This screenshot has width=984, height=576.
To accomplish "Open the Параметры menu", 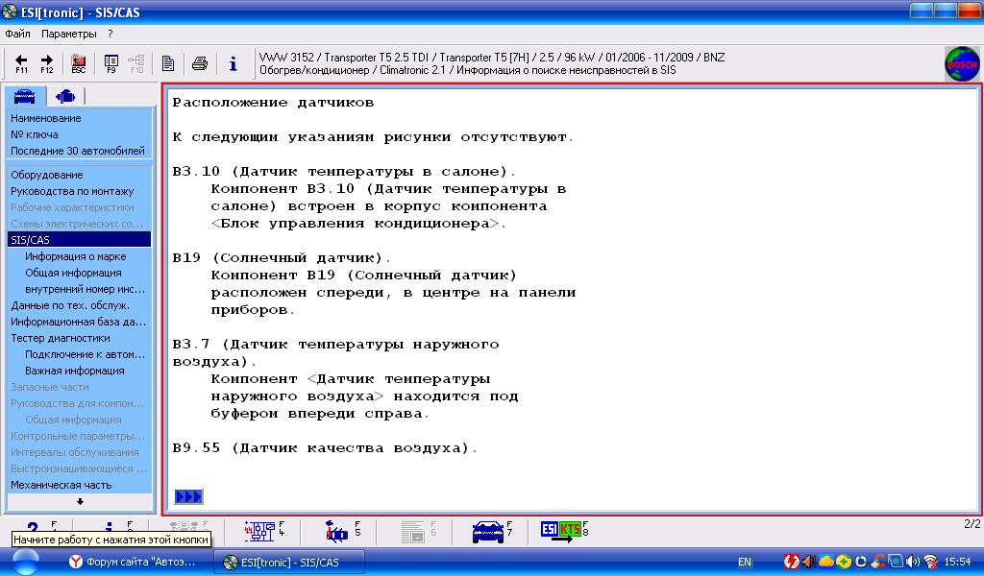I will pyautogui.click(x=69, y=34).
